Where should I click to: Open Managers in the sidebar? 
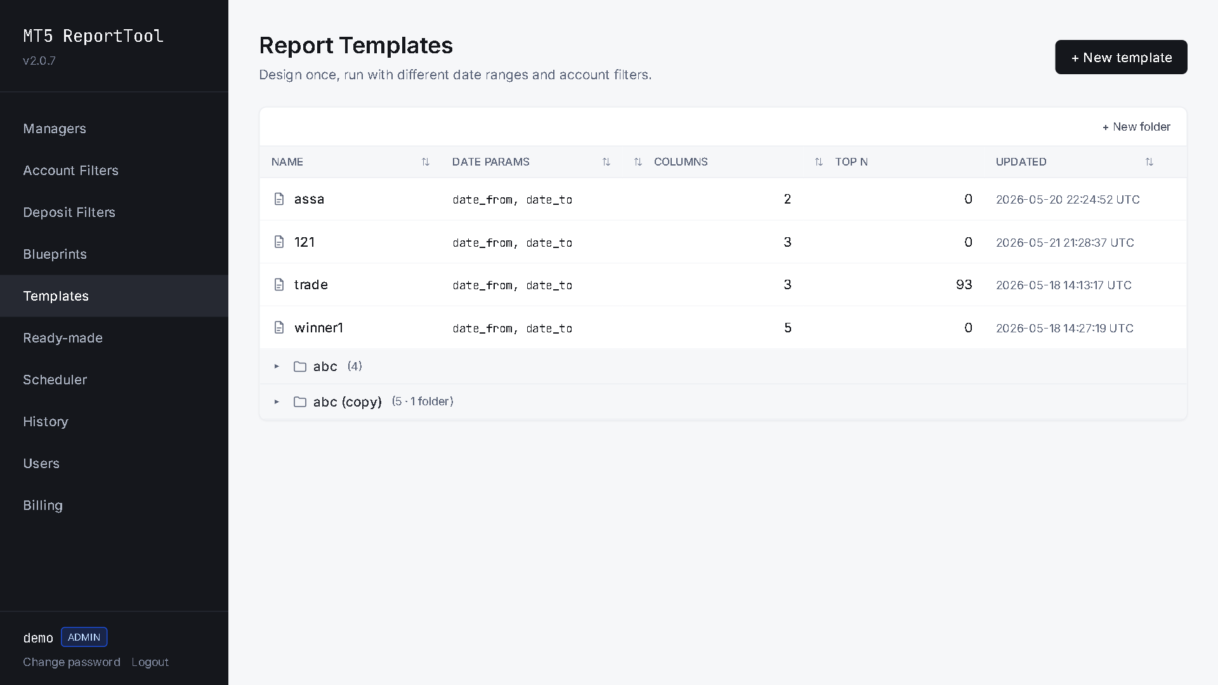tap(114, 129)
